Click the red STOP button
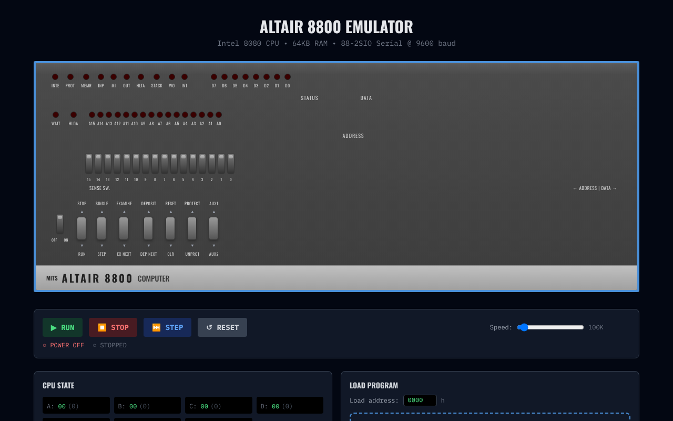 point(113,327)
